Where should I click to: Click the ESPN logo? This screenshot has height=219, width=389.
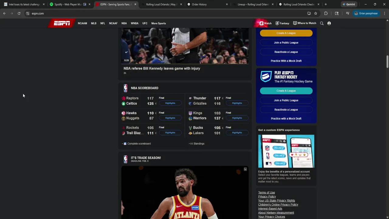click(x=62, y=23)
